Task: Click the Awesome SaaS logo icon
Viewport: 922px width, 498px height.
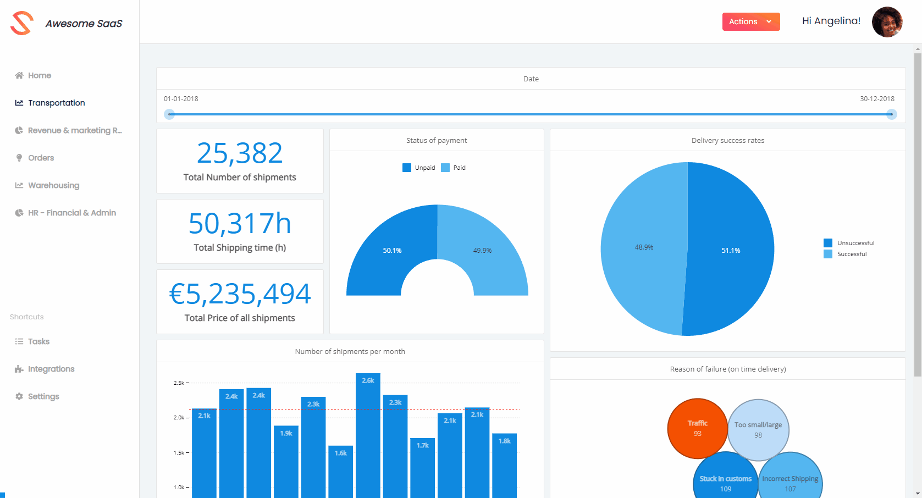Action: pos(22,23)
